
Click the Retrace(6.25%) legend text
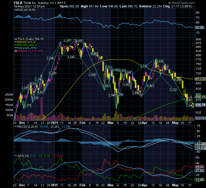pos(27,48)
